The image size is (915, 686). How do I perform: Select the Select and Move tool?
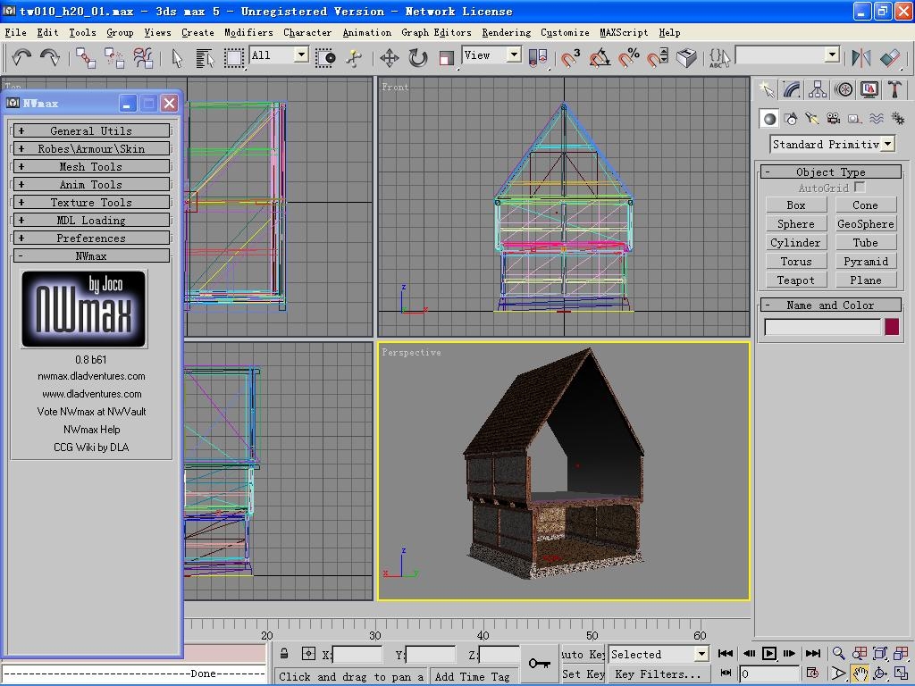(390, 58)
